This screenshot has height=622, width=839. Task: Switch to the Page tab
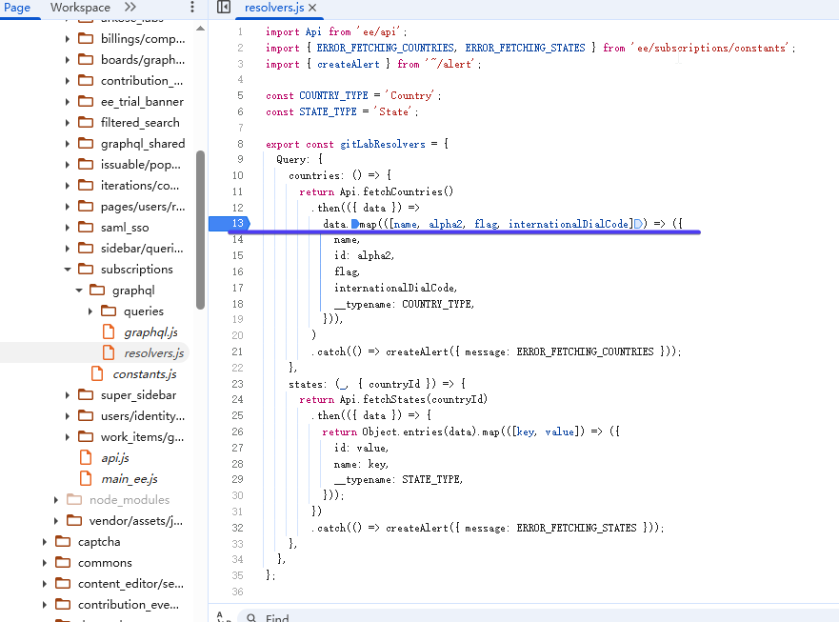pos(17,8)
